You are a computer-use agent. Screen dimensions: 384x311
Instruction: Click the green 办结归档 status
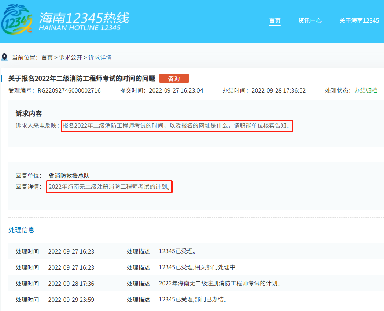click(x=366, y=90)
